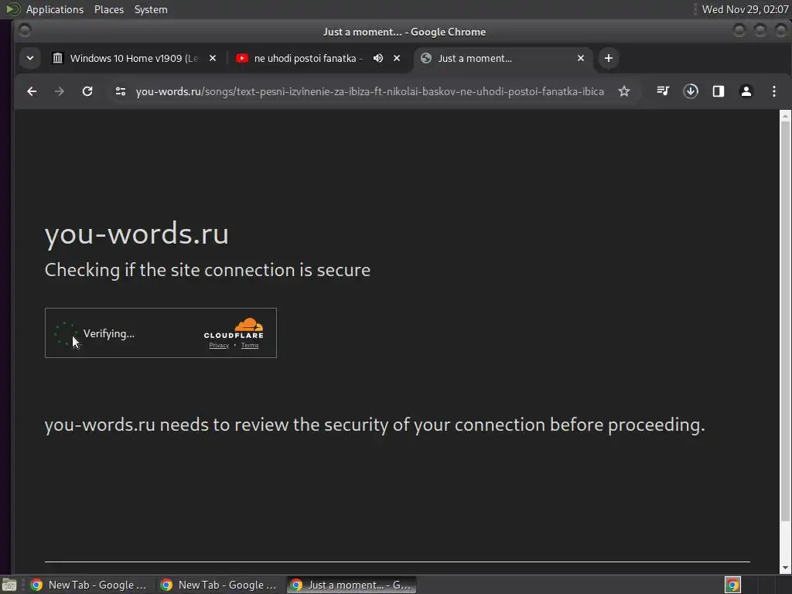Open Chrome downloads icon

point(691,91)
